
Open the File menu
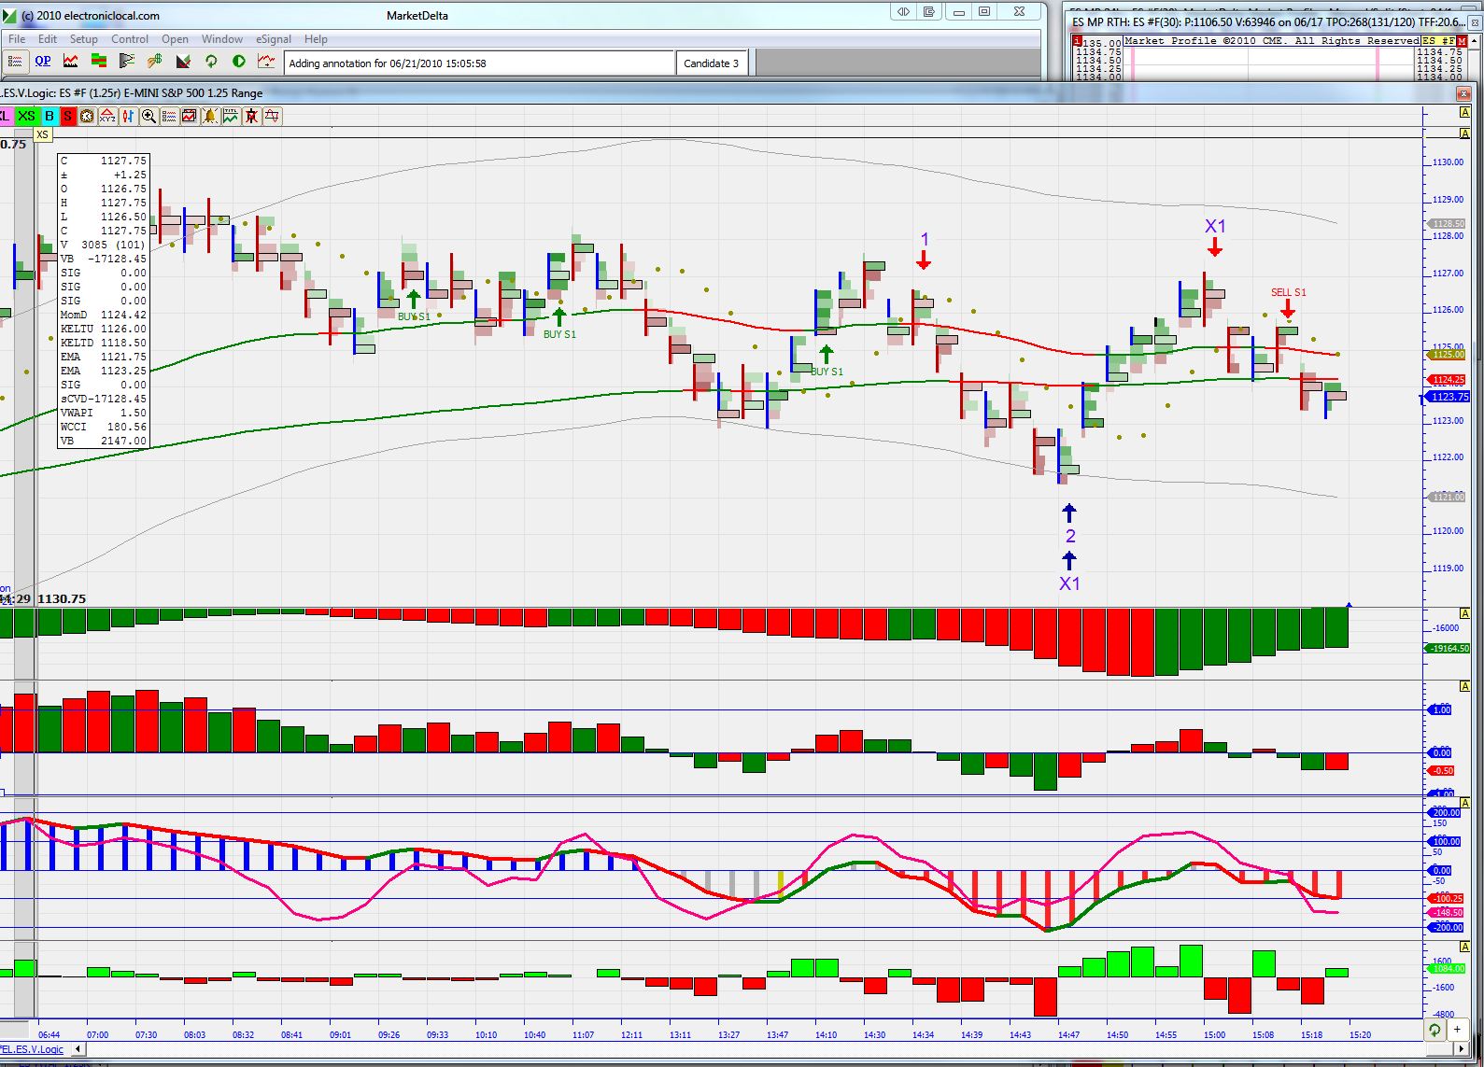click(x=17, y=39)
